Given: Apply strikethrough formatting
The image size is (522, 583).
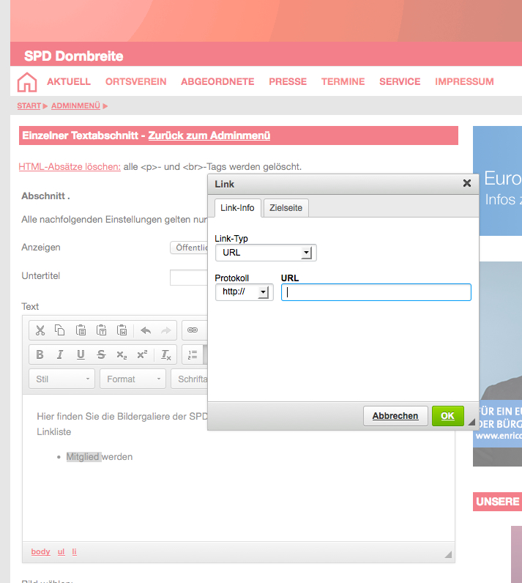Looking at the screenshot, I should click(x=101, y=355).
